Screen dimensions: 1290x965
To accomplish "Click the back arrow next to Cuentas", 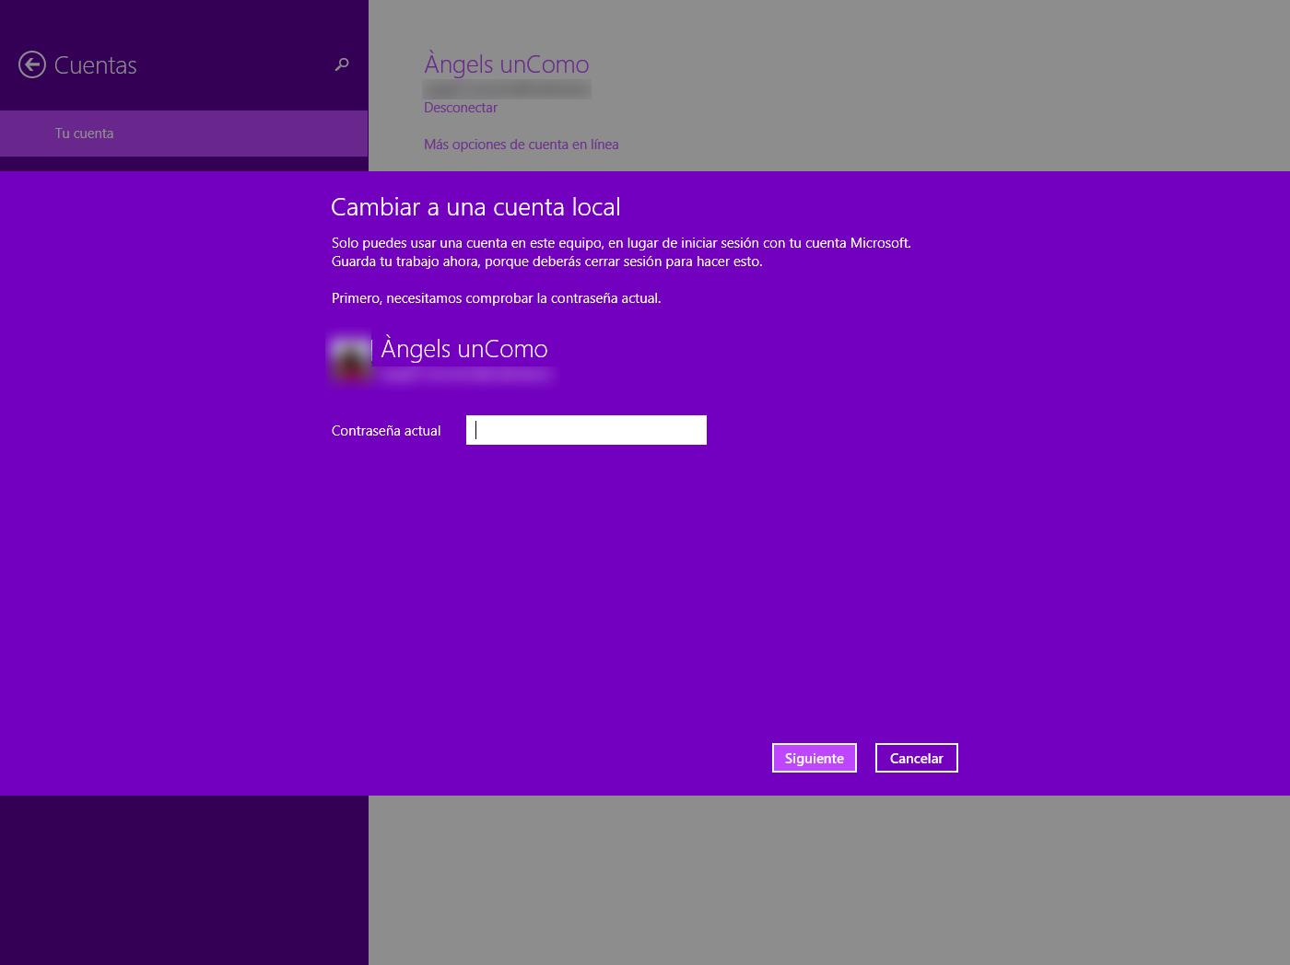I will (32, 64).
